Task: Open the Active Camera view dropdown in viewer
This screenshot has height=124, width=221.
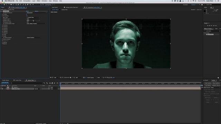Action: 91,77
